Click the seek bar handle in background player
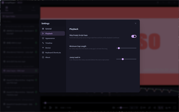The image size is (179, 112). (45, 103)
